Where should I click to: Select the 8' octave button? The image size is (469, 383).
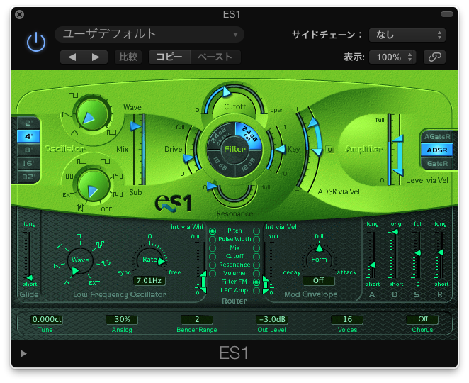28,150
